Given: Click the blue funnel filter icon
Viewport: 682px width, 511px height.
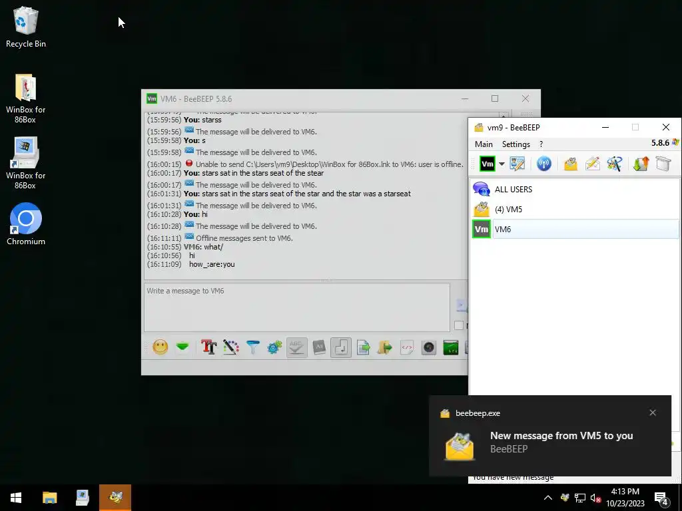Looking at the screenshot, I should coord(252,347).
